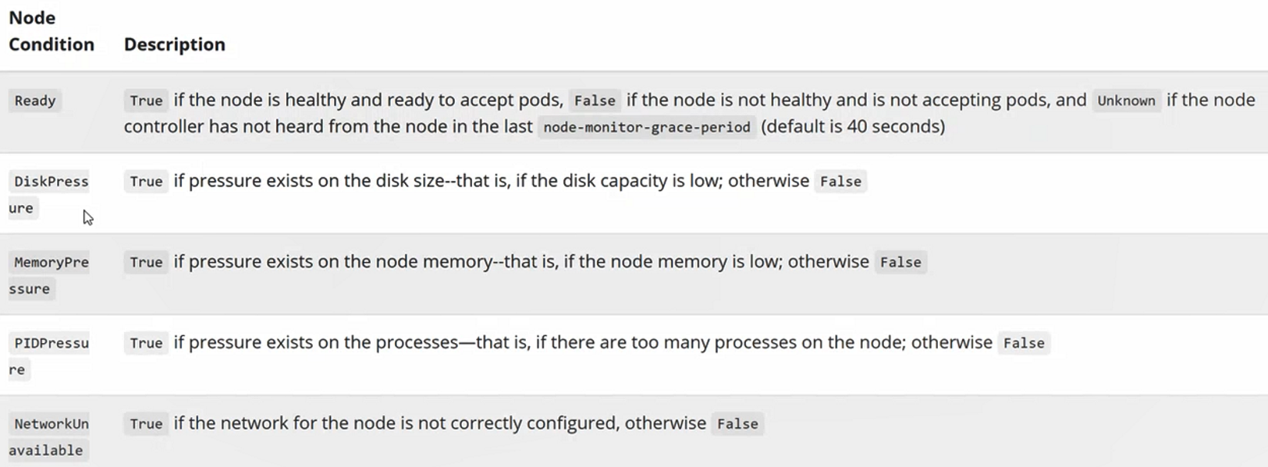1268x467 pixels.
Task: Click the Ready condition code label
Action: (x=35, y=101)
